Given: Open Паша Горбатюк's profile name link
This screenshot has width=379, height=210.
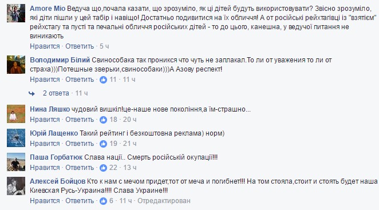Looking at the screenshot, I should click(x=56, y=157).
